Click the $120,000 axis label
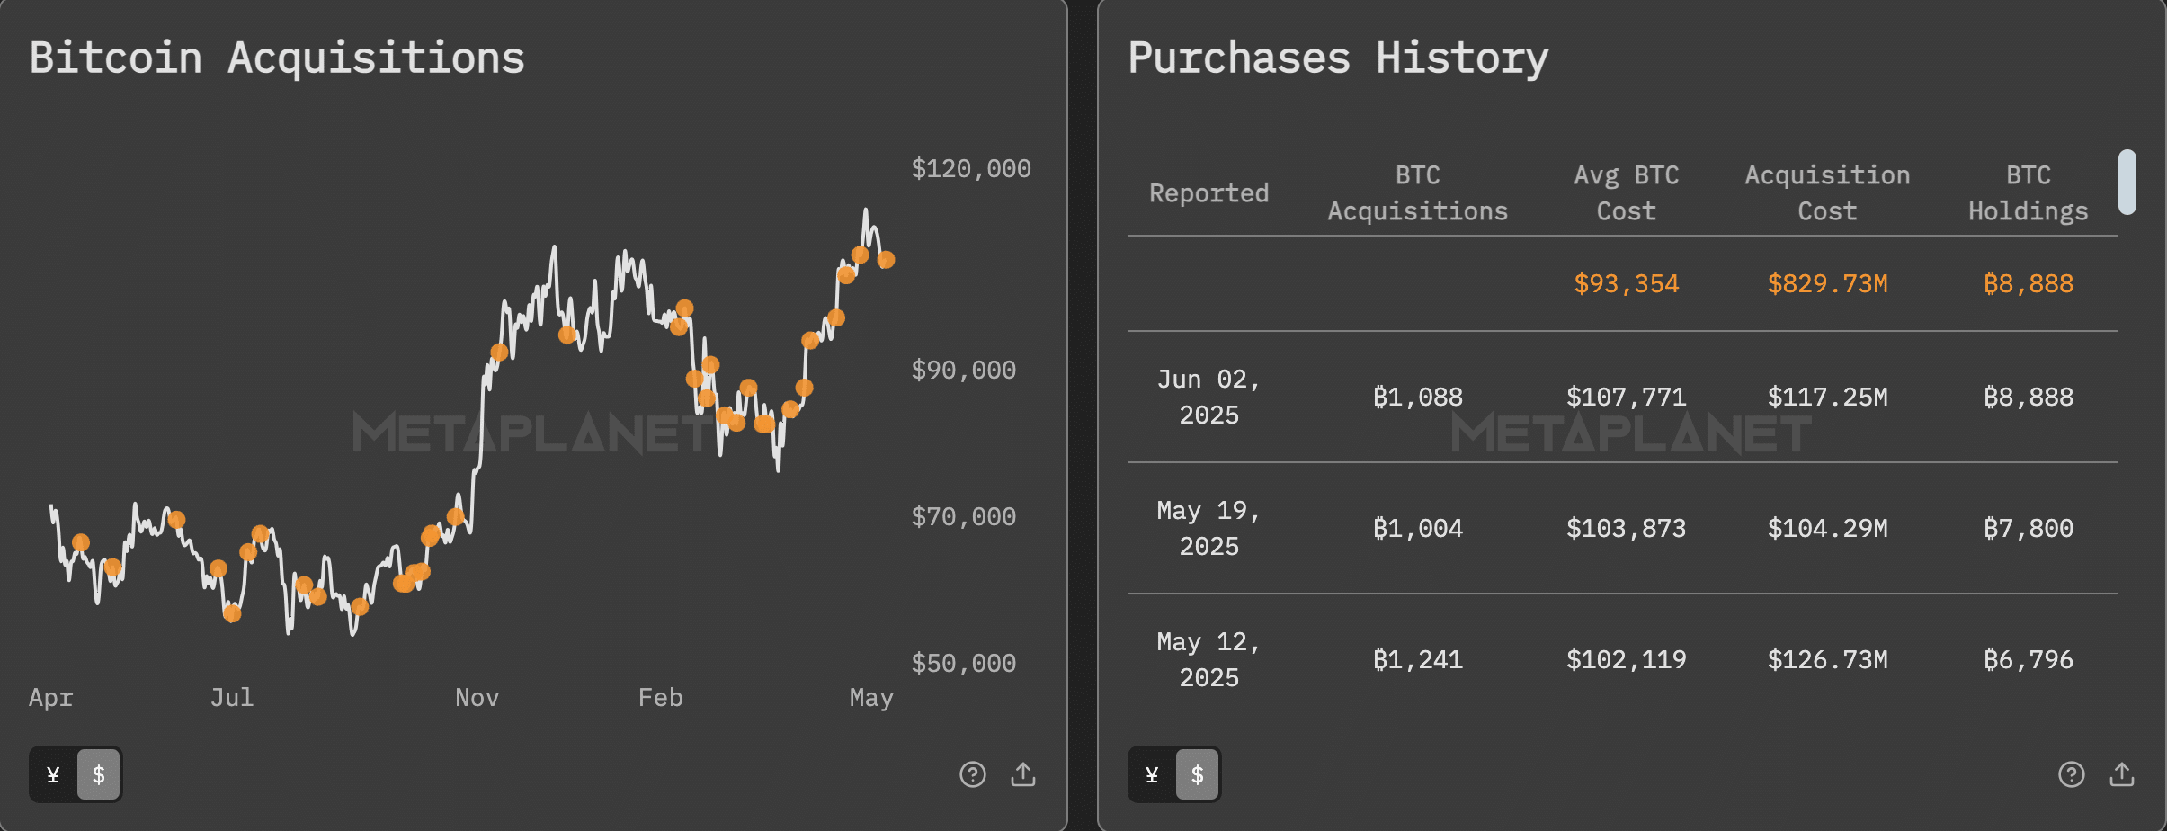 coord(971,169)
